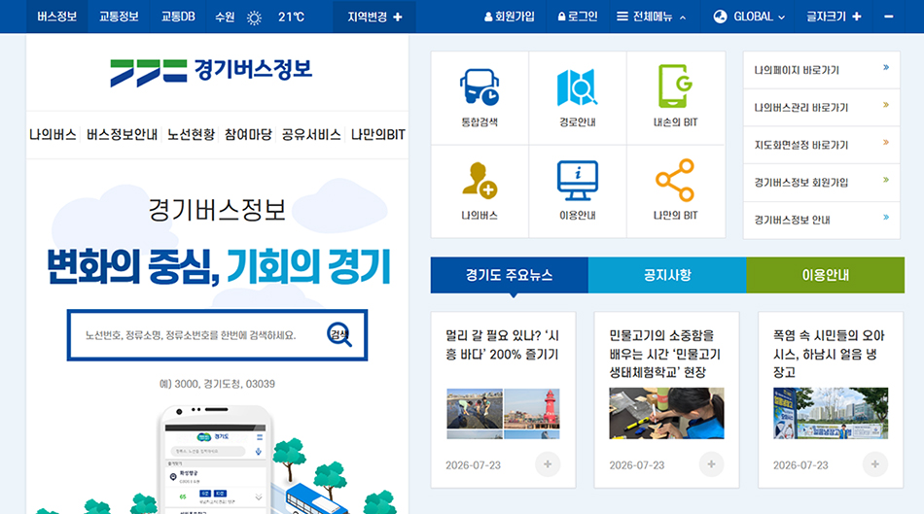The height and width of the screenshot is (514, 924).
Task: Click the 로그인 login link
Action: [x=578, y=17]
